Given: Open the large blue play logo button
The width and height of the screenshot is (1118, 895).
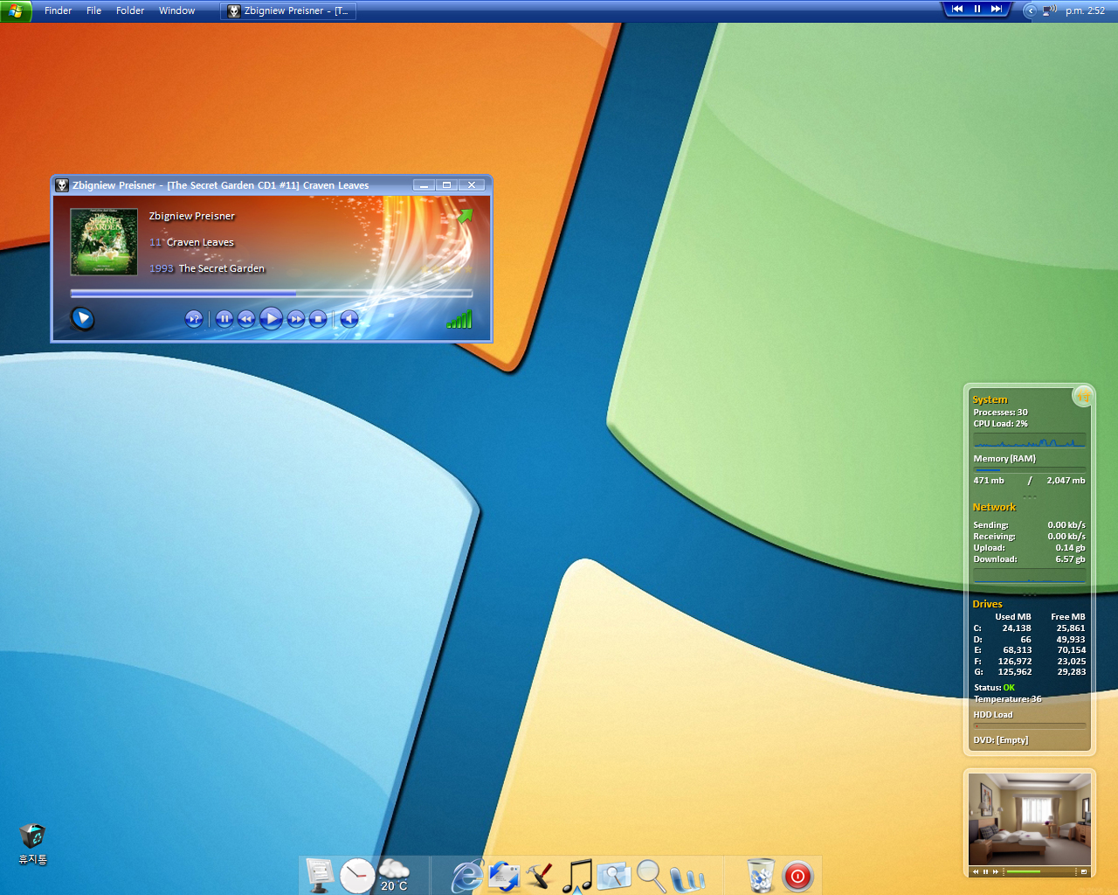Looking at the screenshot, I should [82, 318].
